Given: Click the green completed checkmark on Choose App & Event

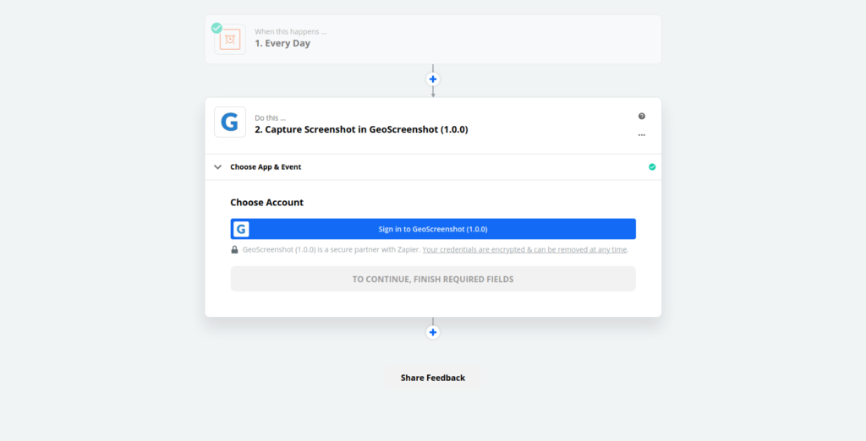Looking at the screenshot, I should pyautogui.click(x=652, y=166).
